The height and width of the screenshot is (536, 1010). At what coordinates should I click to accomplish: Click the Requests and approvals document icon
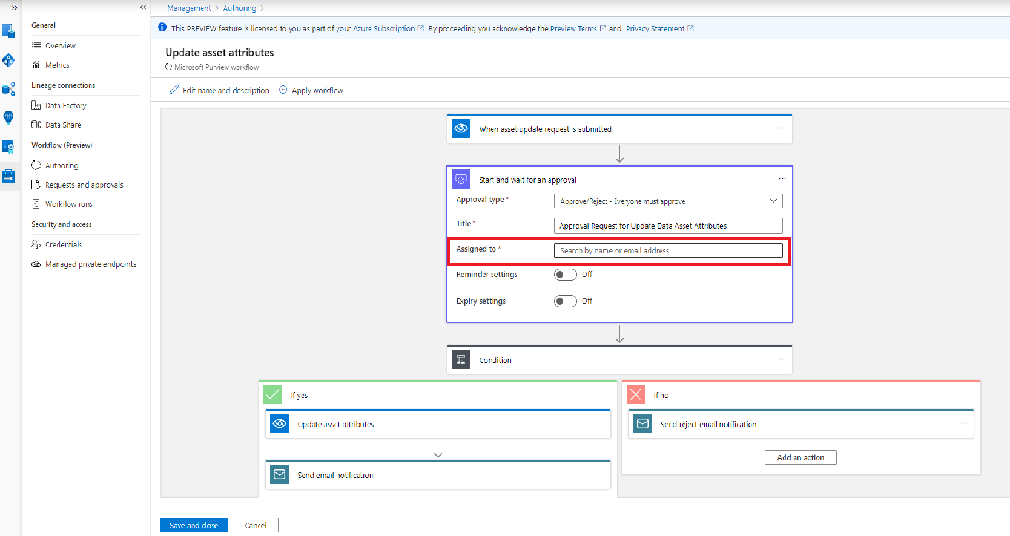click(36, 185)
